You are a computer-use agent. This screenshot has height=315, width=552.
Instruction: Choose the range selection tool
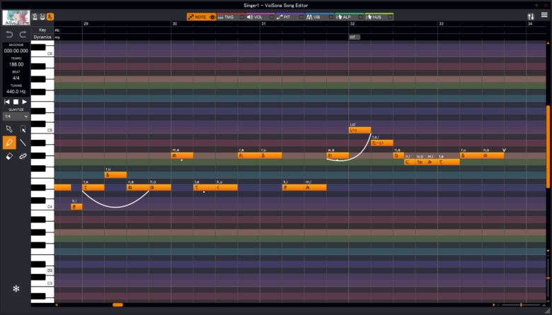tap(23, 129)
